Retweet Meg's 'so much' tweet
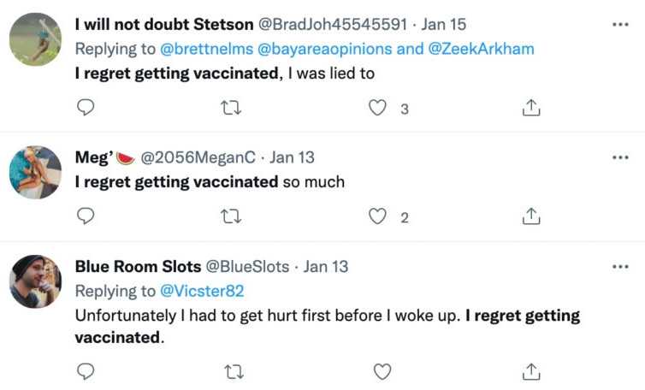 [231, 216]
